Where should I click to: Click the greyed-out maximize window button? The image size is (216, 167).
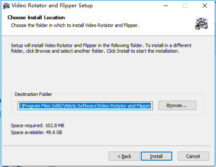[x=185, y=6]
